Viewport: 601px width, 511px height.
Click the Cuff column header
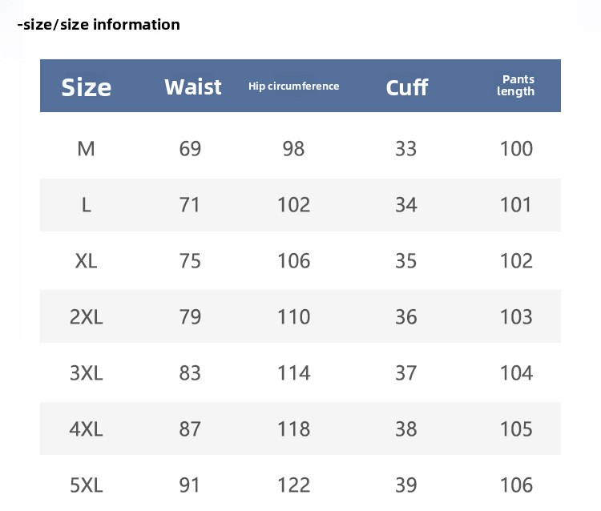click(x=407, y=87)
